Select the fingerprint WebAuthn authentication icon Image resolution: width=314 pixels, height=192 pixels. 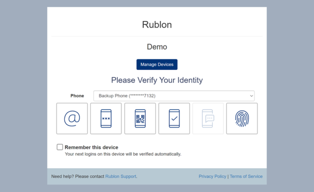242,118
